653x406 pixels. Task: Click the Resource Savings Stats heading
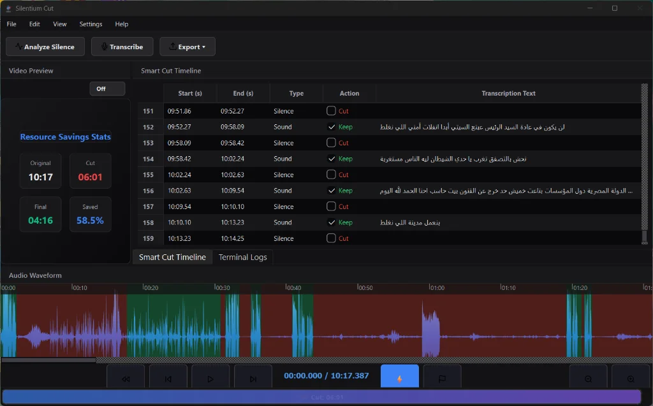(66, 136)
